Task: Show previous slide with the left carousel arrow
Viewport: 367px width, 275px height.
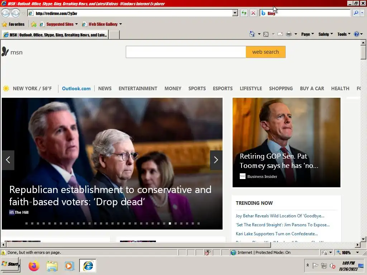Action: 8,160
